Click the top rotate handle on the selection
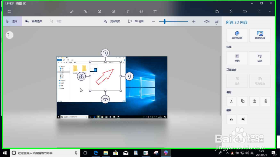The width and height of the screenshot is (280, 157). tap(105, 53)
